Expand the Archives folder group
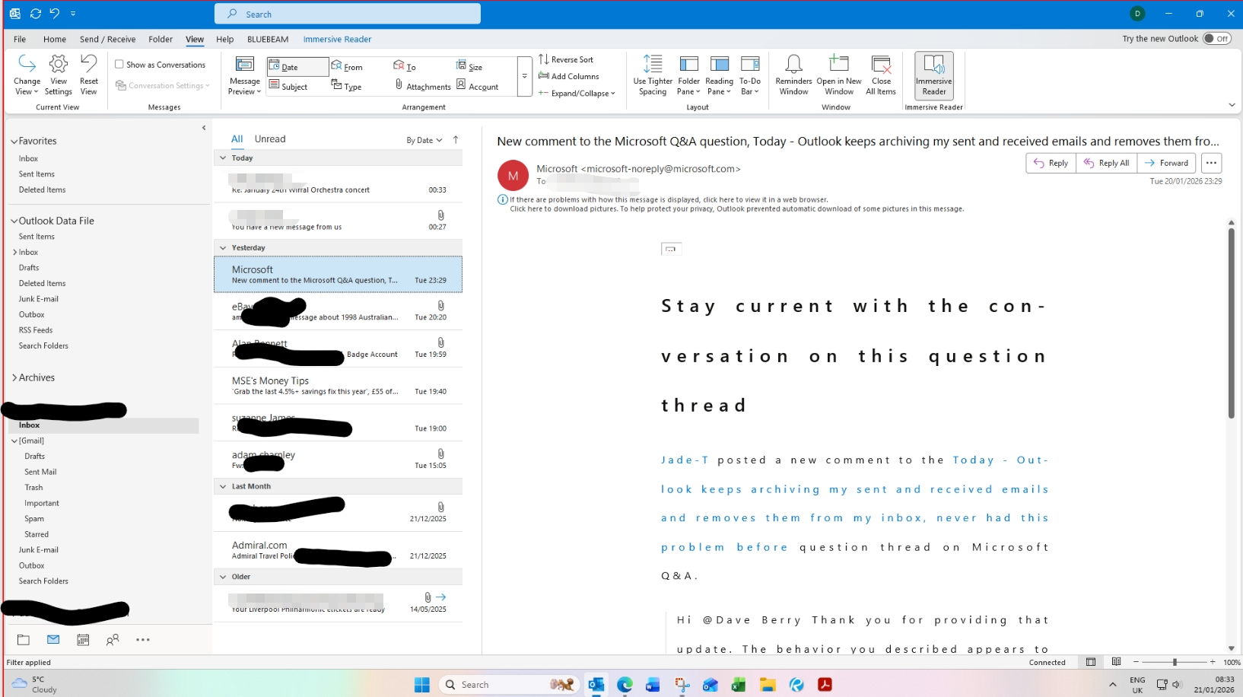Image resolution: width=1243 pixels, height=697 pixels. click(x=14, y=377)
